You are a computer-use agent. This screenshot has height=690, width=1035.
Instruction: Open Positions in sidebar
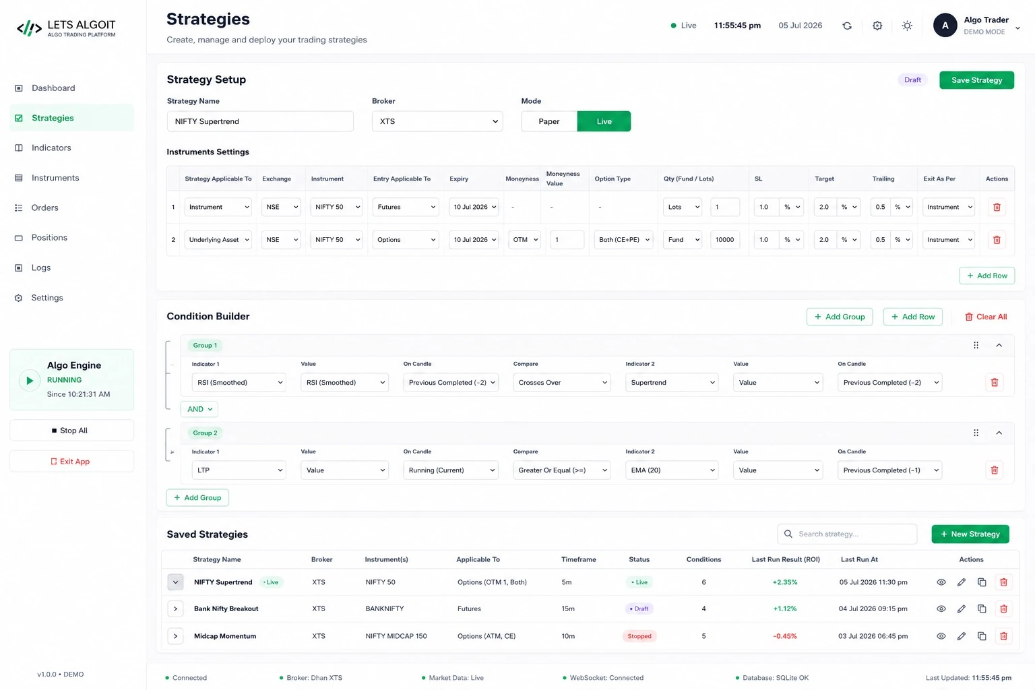click(x=71, y=238)
